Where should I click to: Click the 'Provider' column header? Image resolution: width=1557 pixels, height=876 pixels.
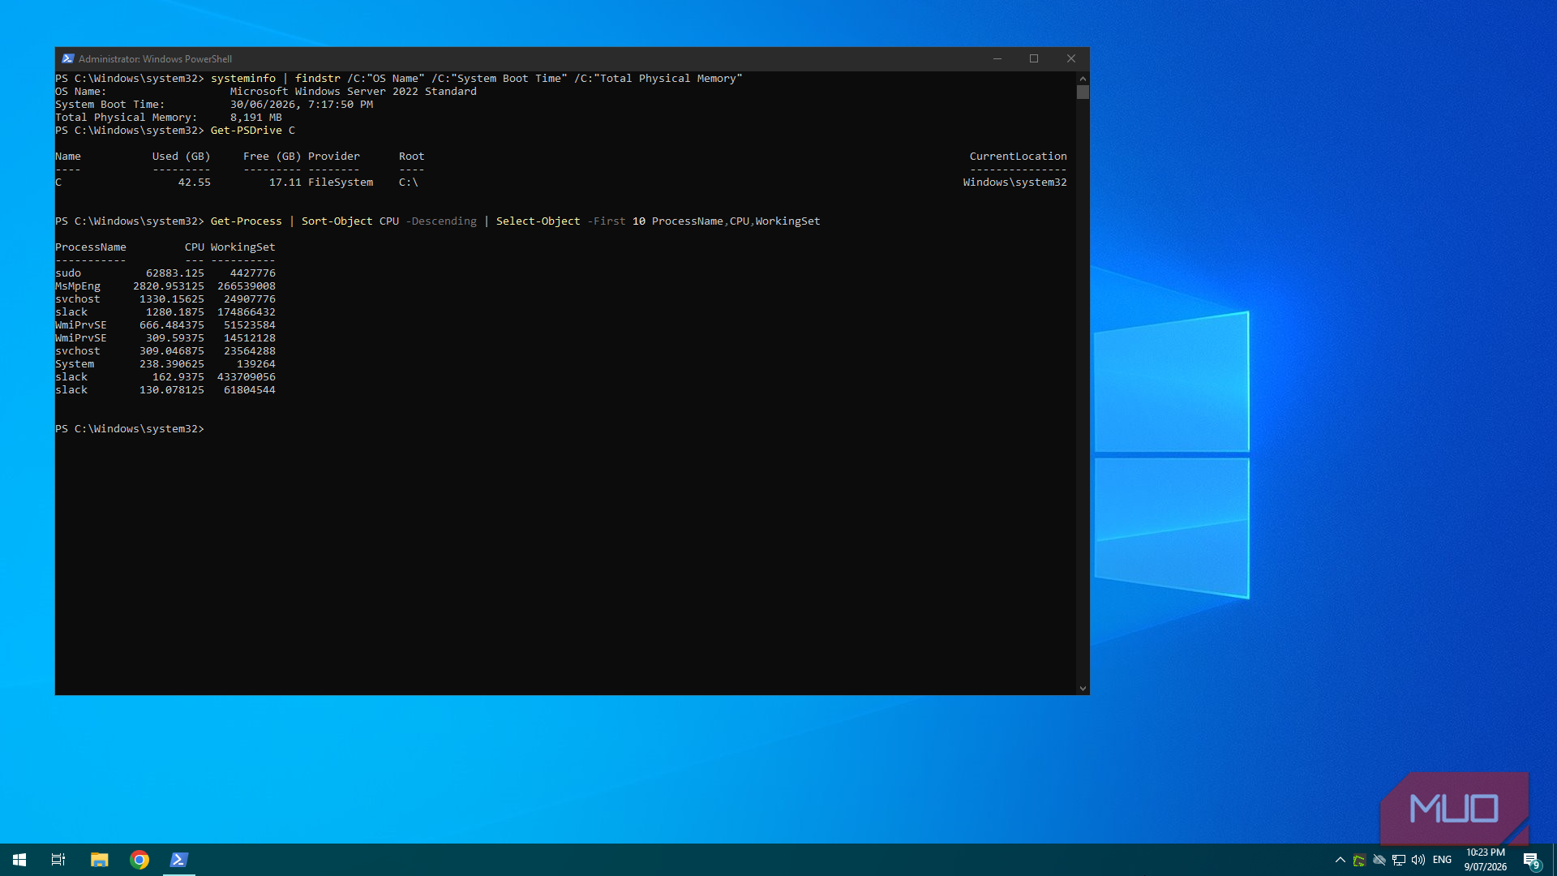pyautogui.click(x=334, y=157)
